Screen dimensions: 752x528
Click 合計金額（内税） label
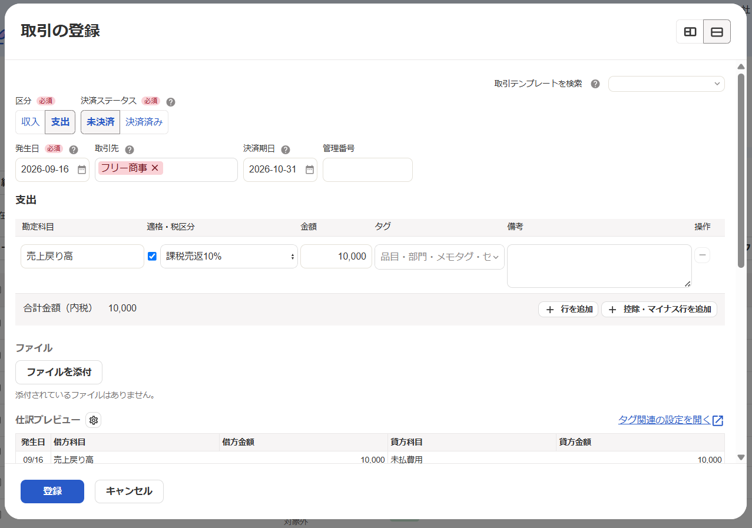[58, 308]
